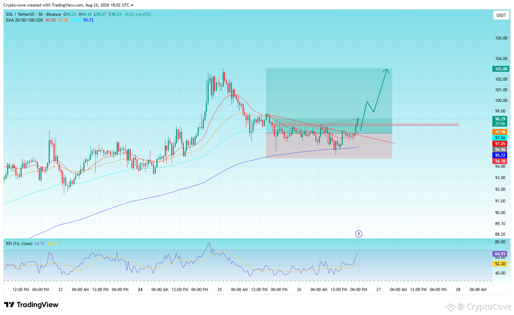Click the 99.00 price scale label
This screenshot has height=315, width=514.
point(500,111)
